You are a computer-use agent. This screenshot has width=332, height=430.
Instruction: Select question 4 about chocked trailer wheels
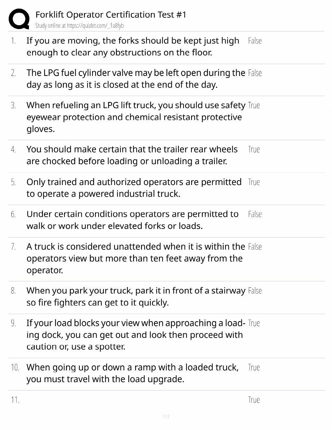(132, 155)
